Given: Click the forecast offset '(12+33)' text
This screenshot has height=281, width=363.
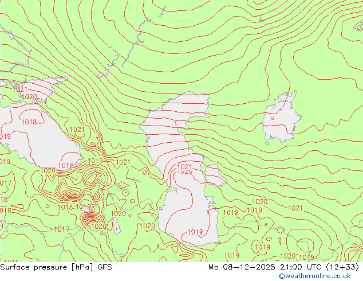Looking at the screenshot, I should pos(342,267).
